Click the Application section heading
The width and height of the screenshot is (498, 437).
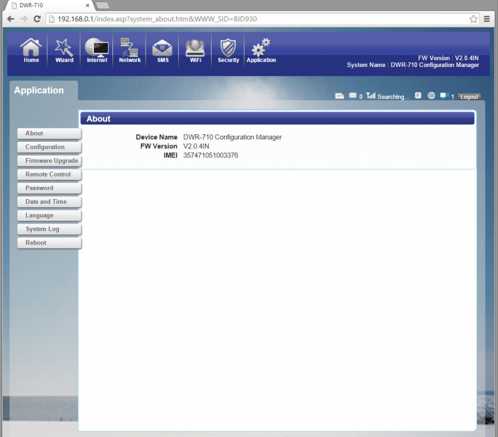coord(39,90)
